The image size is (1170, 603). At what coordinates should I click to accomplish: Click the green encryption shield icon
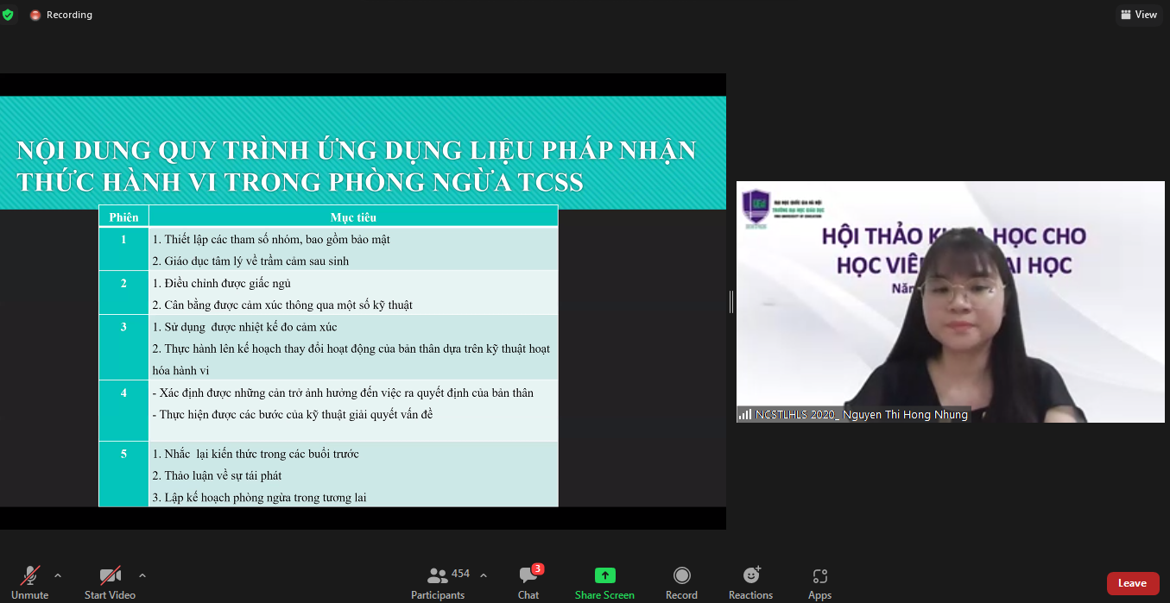click(x=8, y=15)
